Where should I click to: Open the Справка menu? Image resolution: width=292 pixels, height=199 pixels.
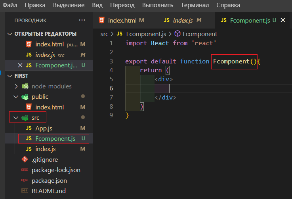pos(228,5)
